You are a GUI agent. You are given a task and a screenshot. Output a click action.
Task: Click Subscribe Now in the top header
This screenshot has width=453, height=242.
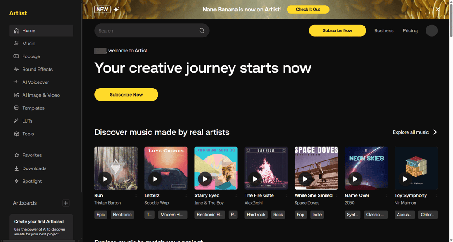click(337, 30)
